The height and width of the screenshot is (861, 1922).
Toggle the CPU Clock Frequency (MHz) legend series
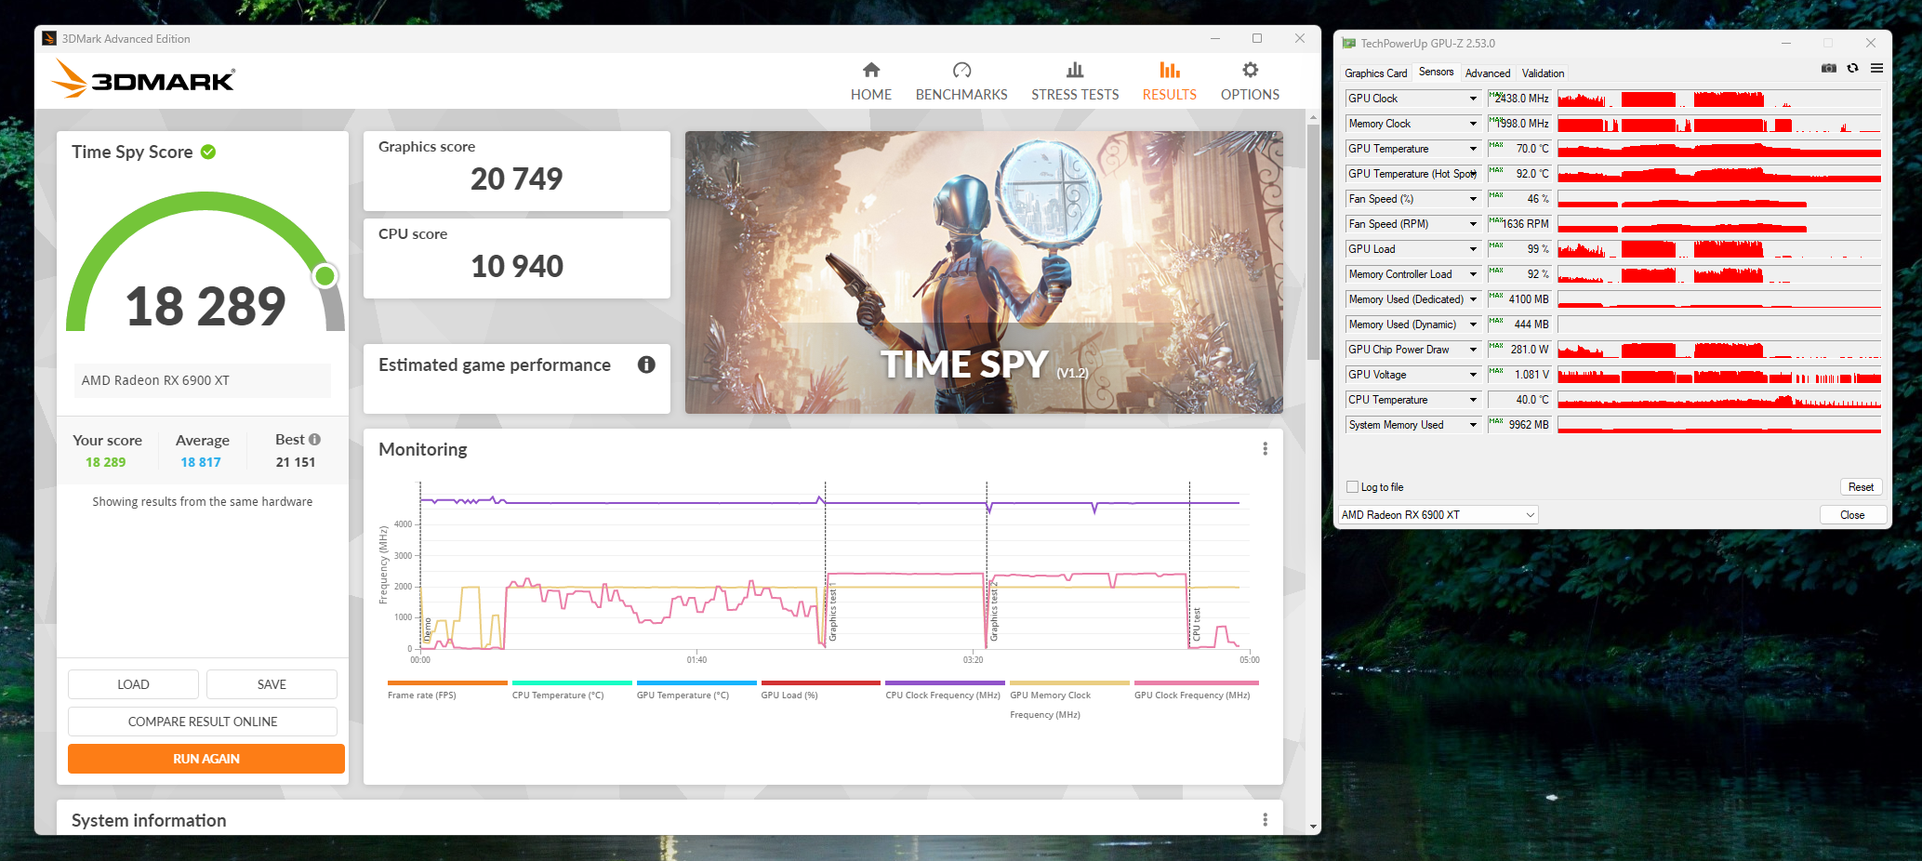pos(945,690)
